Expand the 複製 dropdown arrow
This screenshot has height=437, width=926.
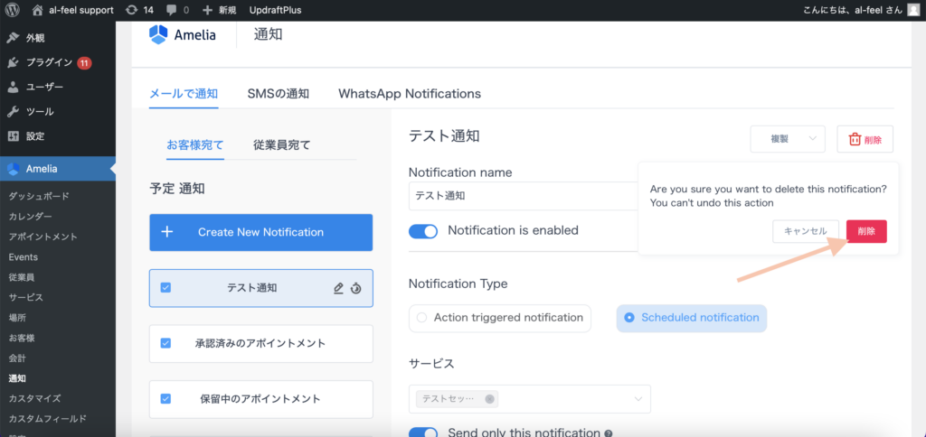[x=812, y=139]
